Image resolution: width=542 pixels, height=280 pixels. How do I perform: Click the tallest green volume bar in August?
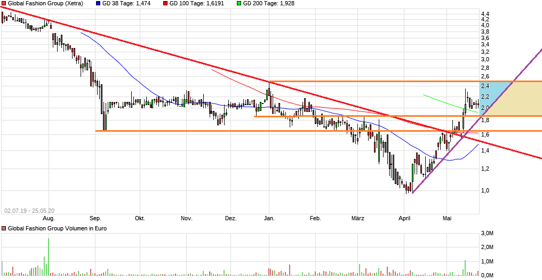tap(49, 257)
